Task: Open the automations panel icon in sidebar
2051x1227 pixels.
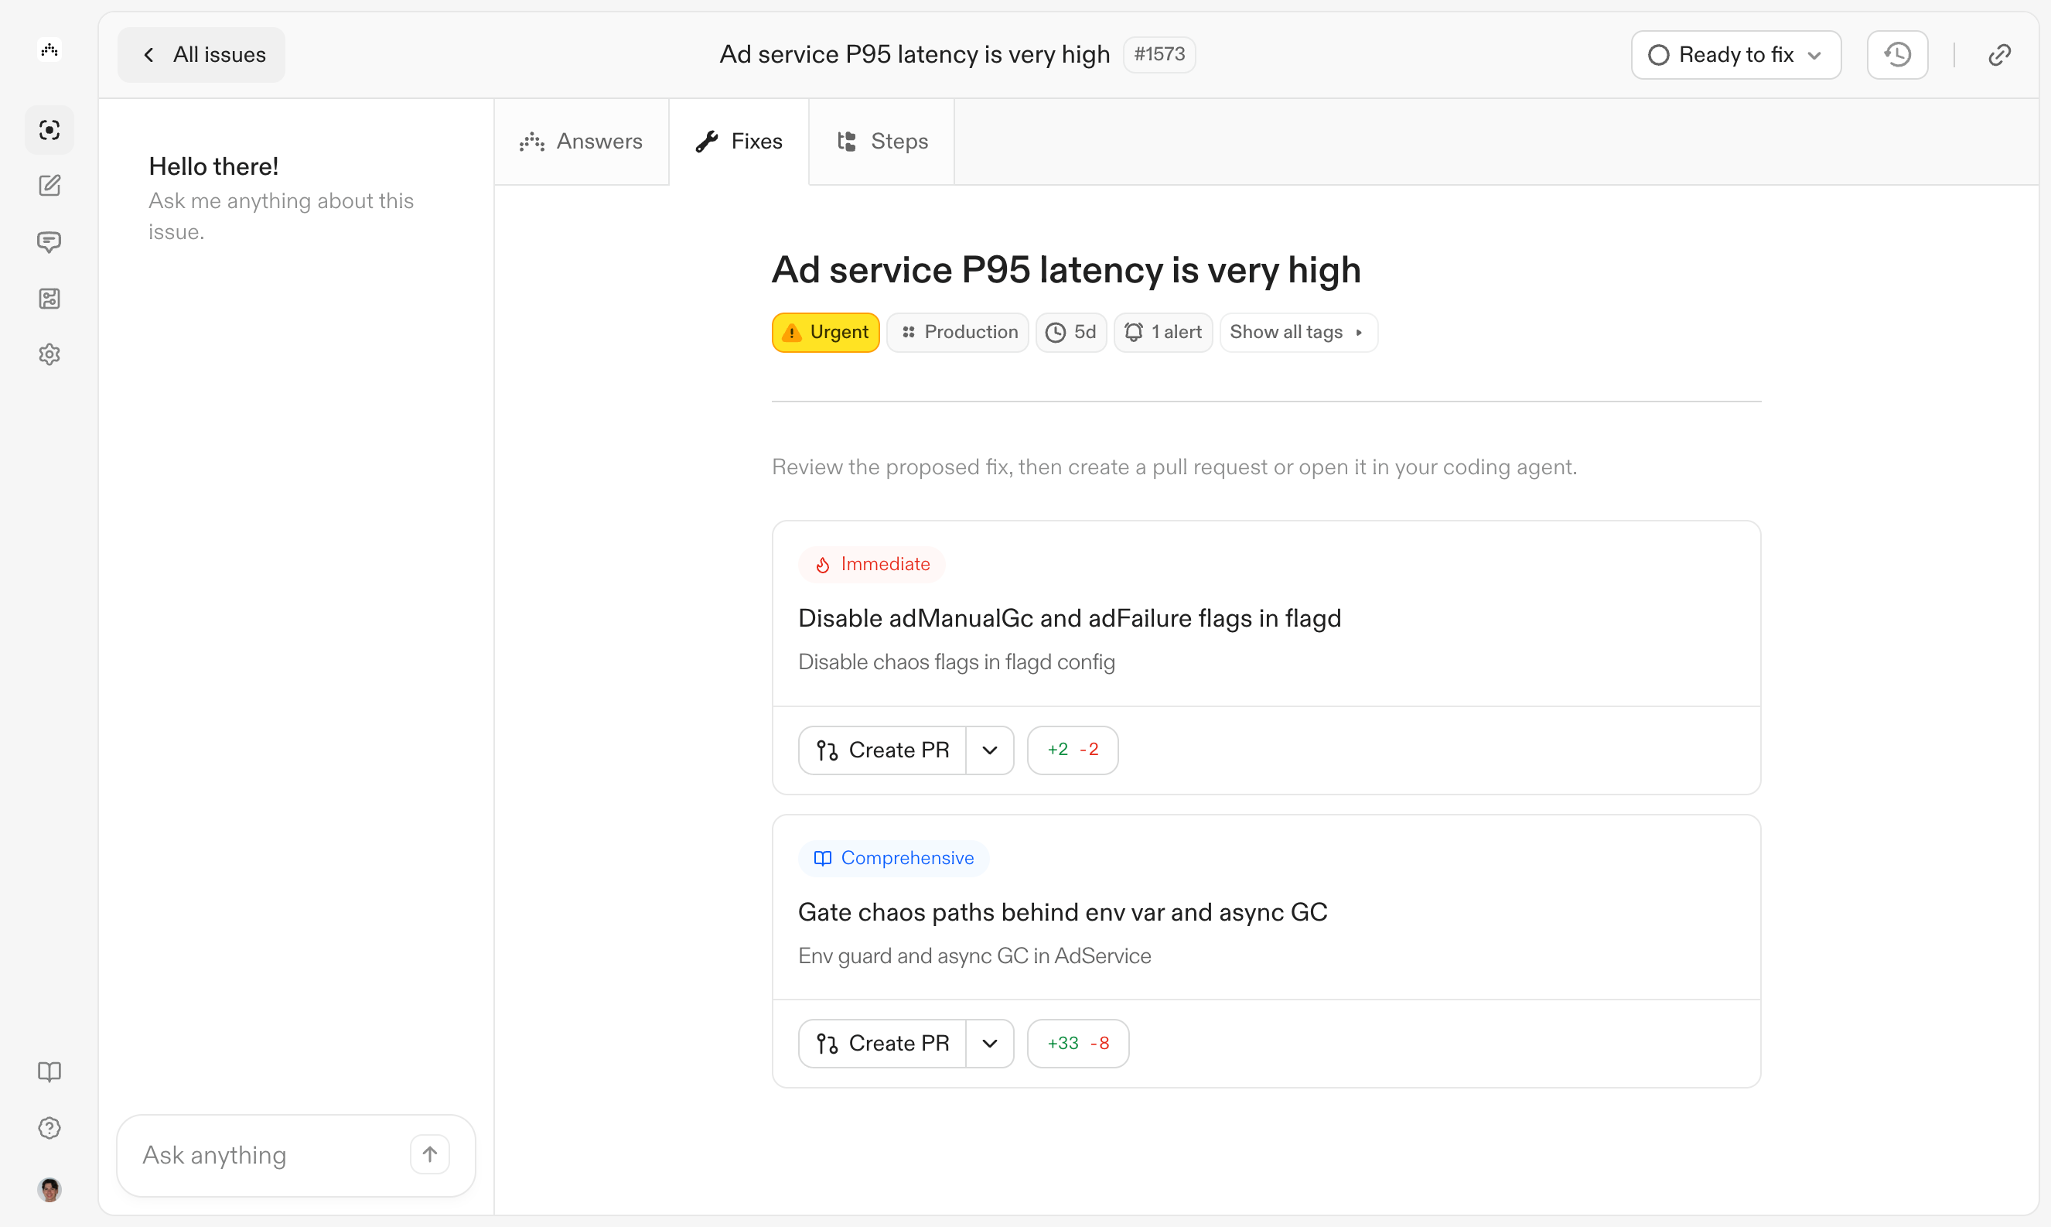Action: 49,299
